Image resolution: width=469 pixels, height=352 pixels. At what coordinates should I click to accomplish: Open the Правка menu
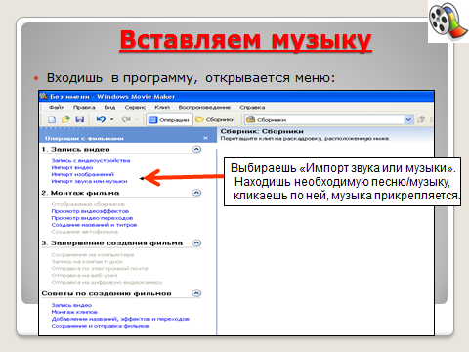[84, 107]
